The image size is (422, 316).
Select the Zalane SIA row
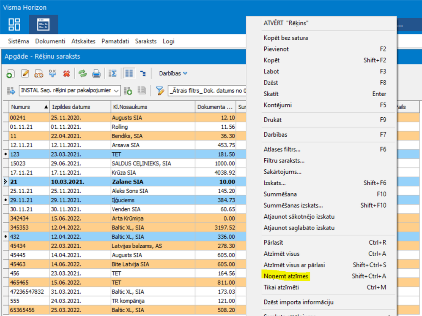[x=127, y=182]
